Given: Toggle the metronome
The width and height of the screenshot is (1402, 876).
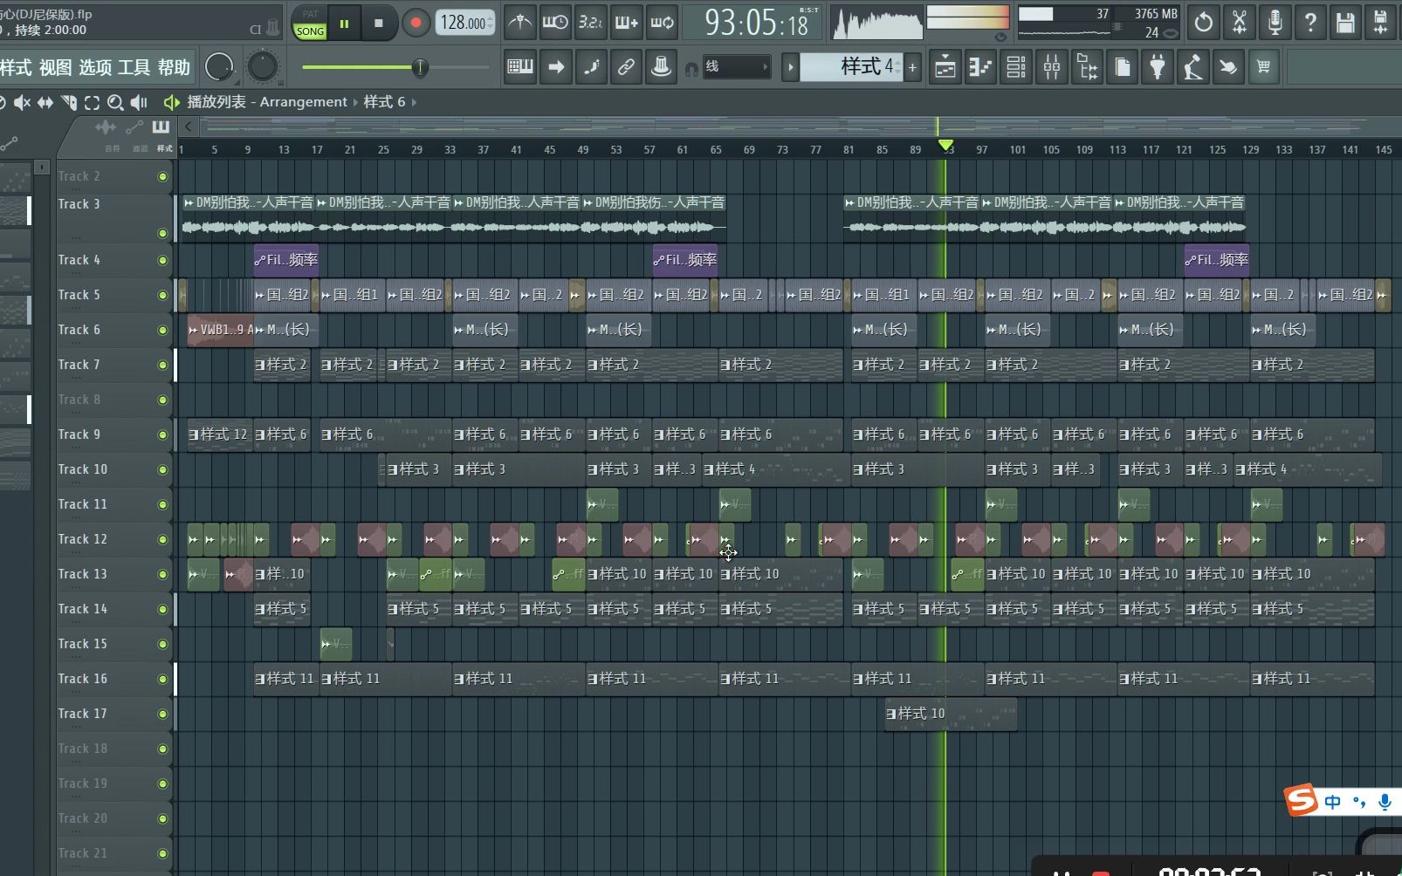Looking at the screenshot, I should [x=520, y=23].
